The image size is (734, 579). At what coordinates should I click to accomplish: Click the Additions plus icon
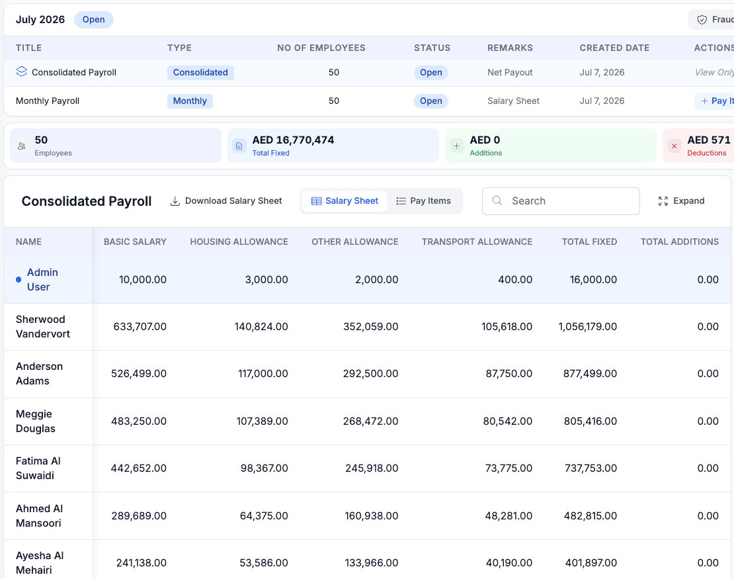point(456,146)
